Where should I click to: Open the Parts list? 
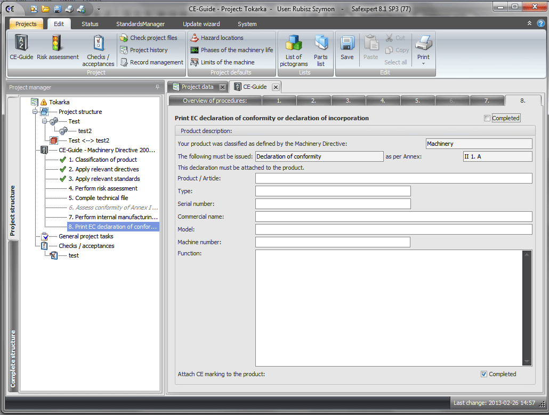point(321,44)
